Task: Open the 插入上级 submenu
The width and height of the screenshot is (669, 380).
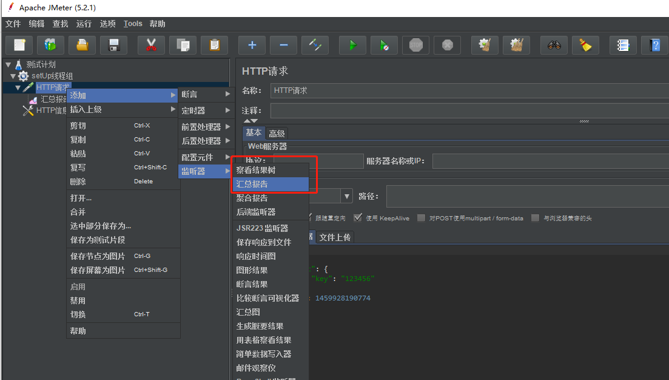Action: click(x=123, y=110)
